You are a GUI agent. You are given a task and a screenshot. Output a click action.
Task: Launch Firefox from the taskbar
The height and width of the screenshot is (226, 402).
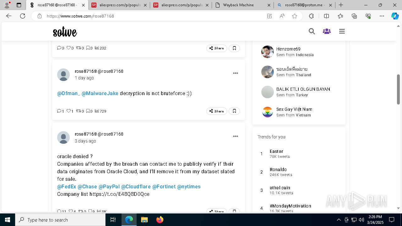[x=160, y=220]
